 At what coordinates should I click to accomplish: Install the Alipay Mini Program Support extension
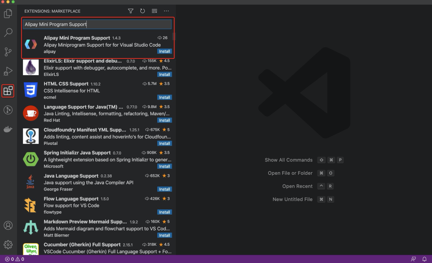[x=164, y=51]
